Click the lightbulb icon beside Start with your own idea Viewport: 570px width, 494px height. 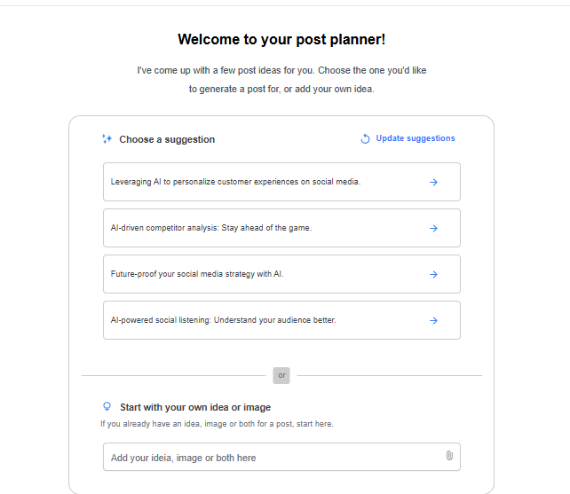pyautogui.click(x=107, y=407)
